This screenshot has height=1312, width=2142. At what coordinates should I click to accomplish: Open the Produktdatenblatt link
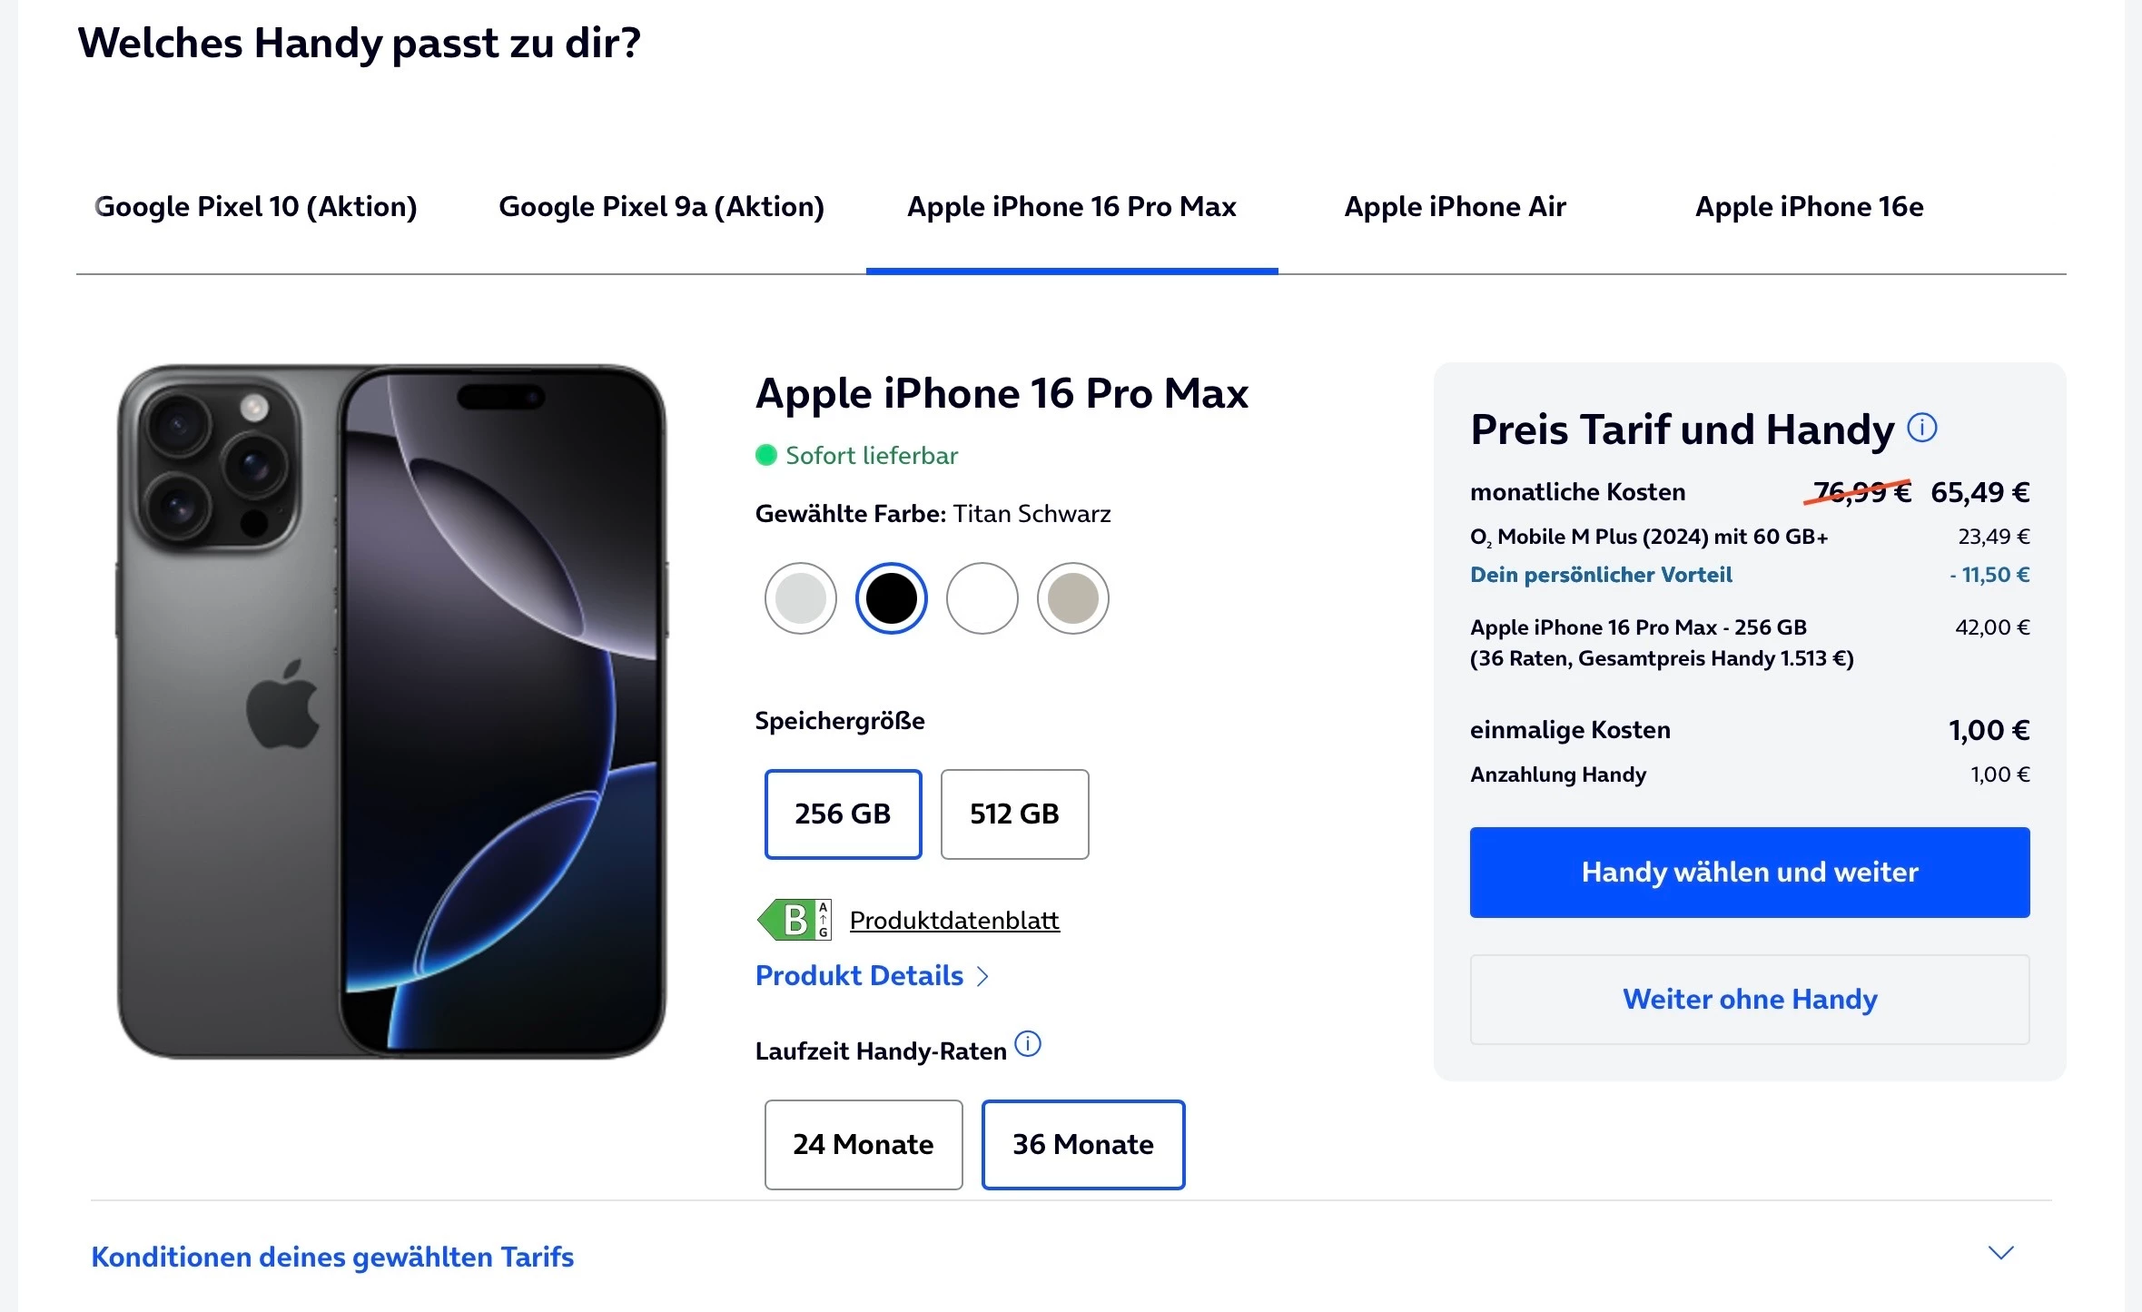click(x=954, y=921)
